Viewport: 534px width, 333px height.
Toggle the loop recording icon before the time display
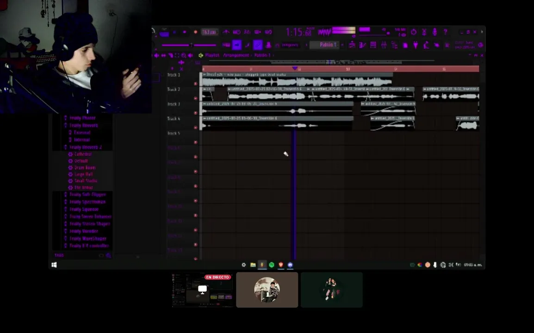pos(268,32)
